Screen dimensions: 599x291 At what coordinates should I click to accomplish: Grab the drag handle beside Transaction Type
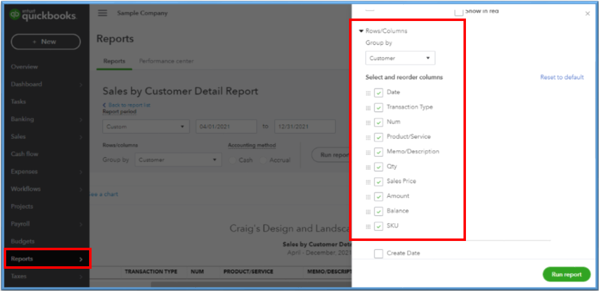pos(368,108)
